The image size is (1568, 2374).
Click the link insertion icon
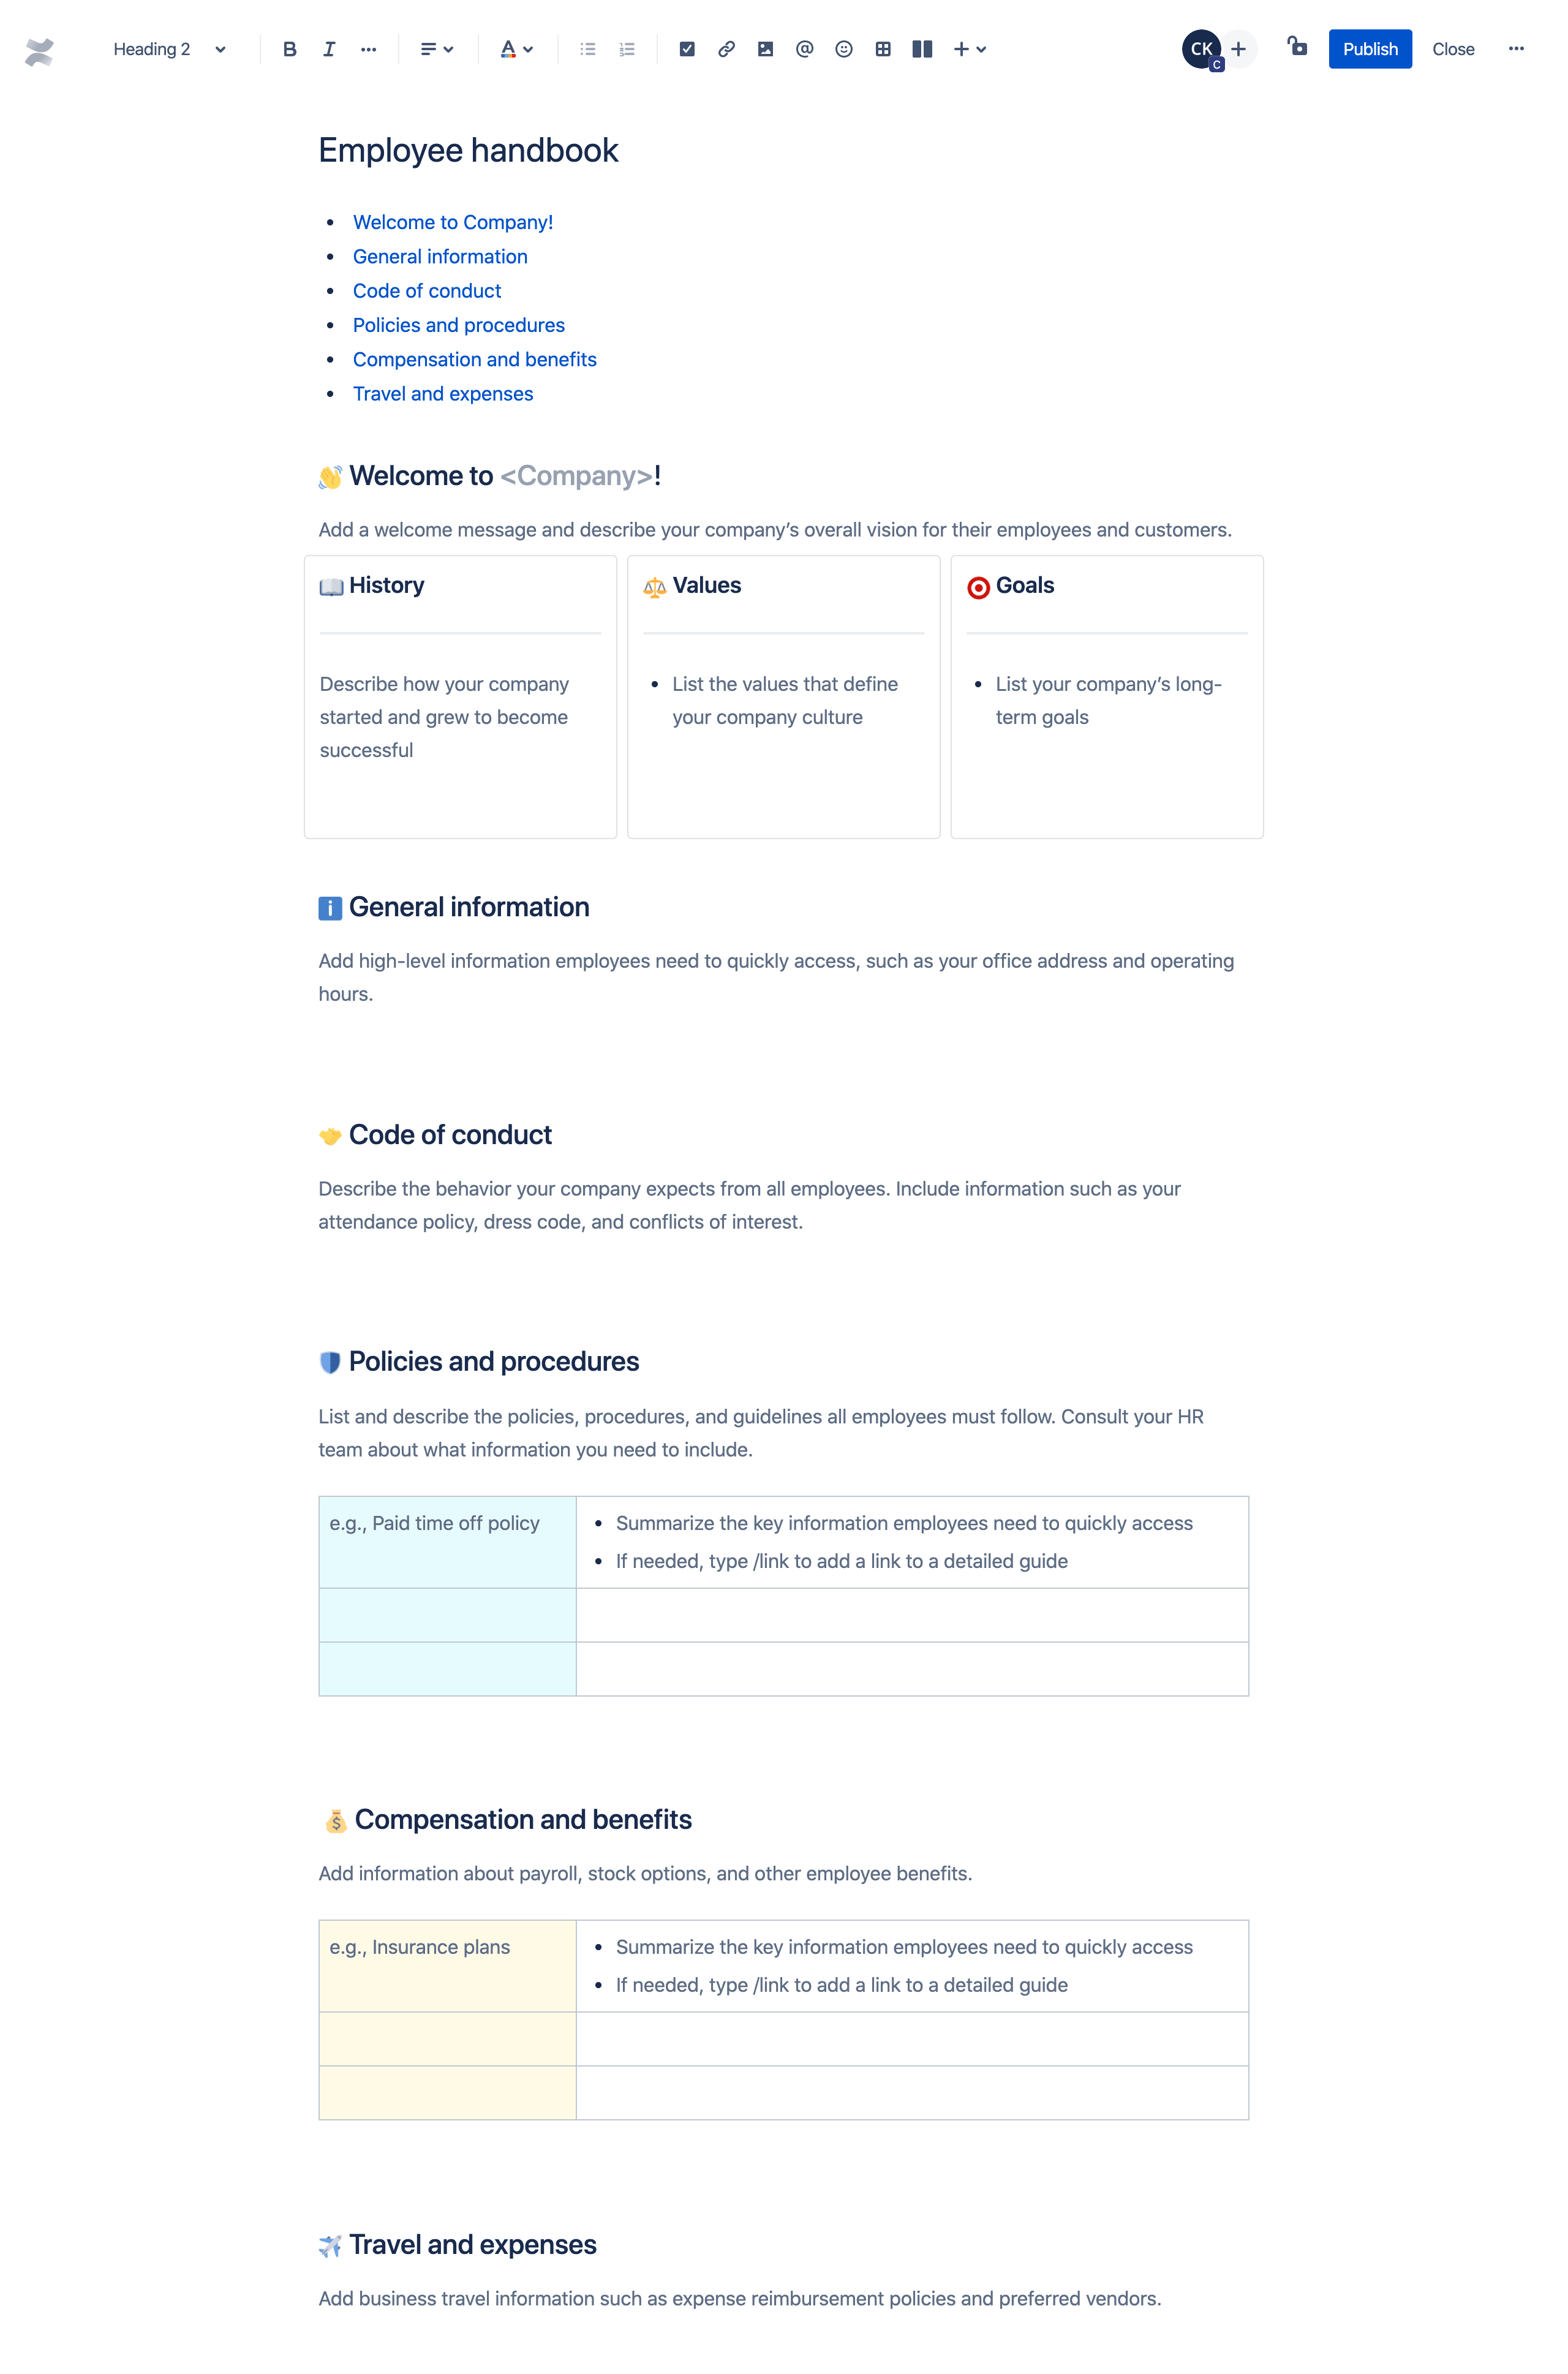pos(725,47)
